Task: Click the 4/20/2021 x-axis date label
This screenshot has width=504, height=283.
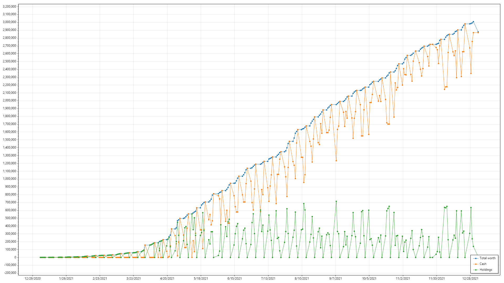Action: tap(167, 279)
